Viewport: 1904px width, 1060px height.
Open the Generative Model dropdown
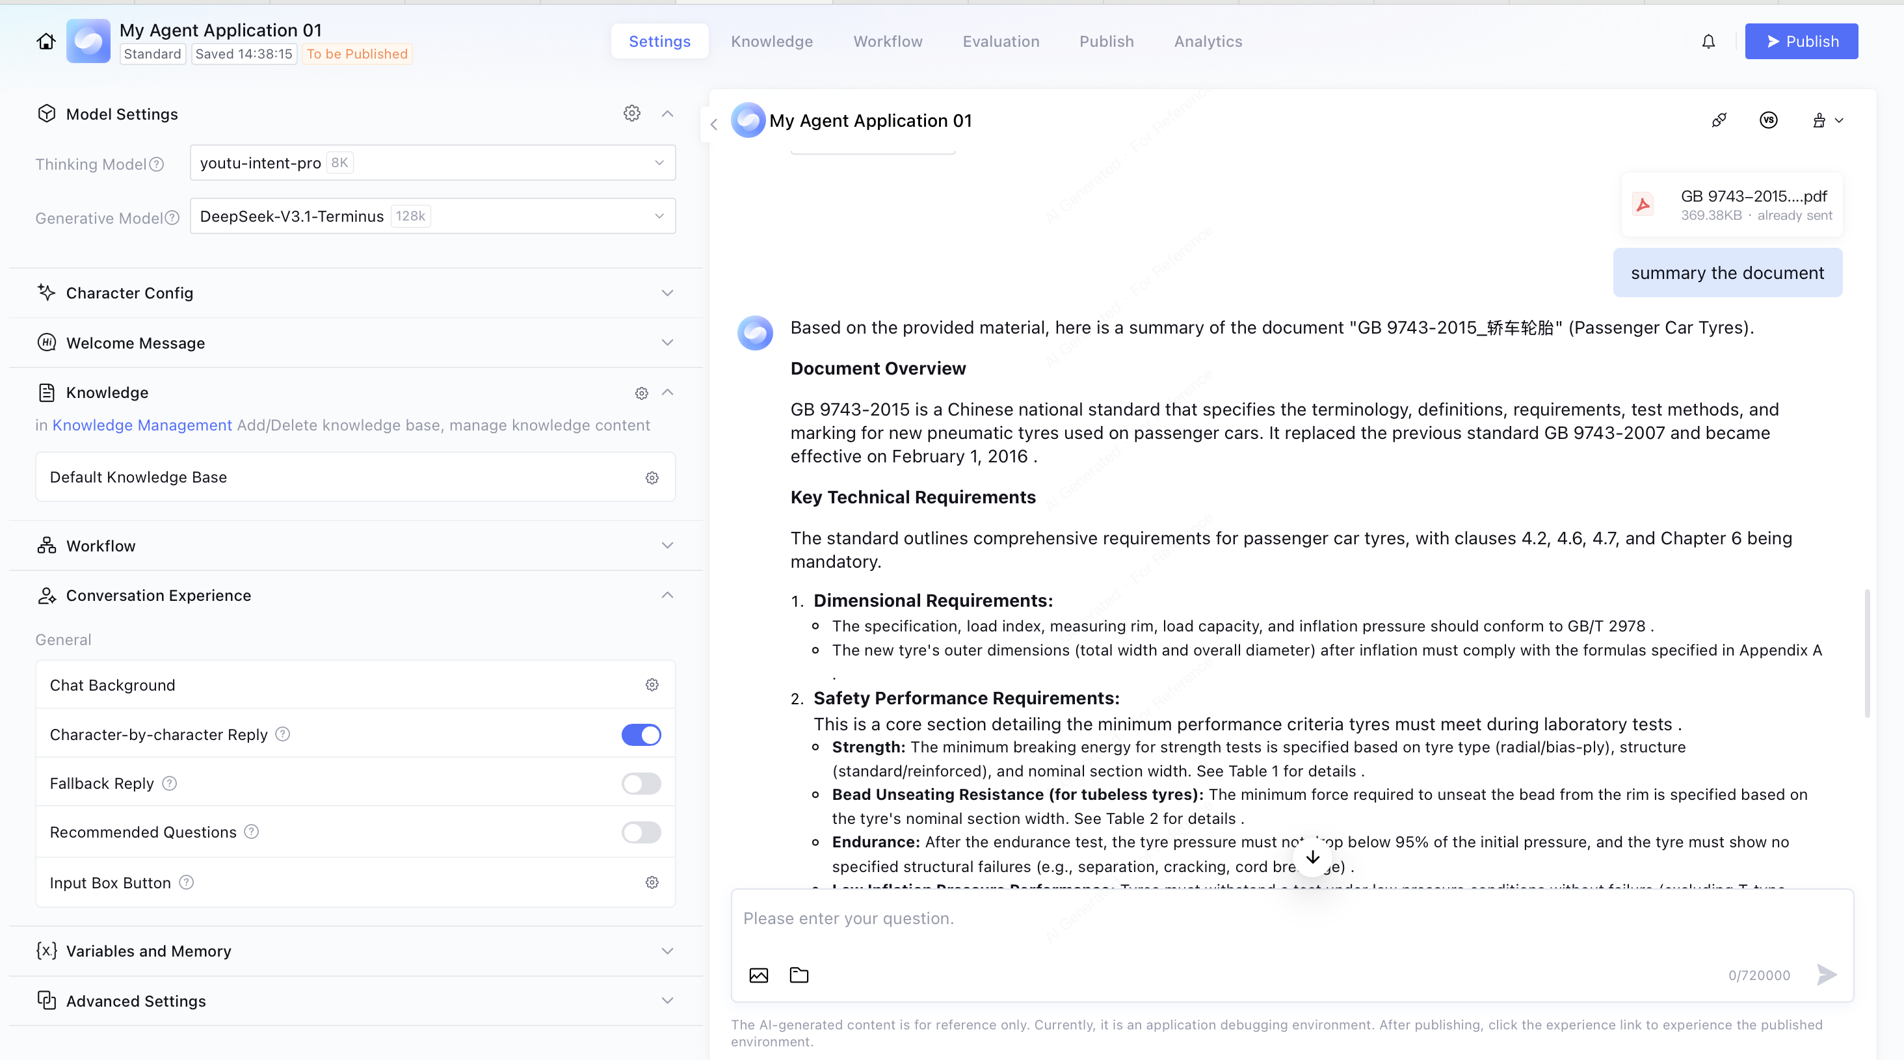pyautogui.click(x=432, y=216)
